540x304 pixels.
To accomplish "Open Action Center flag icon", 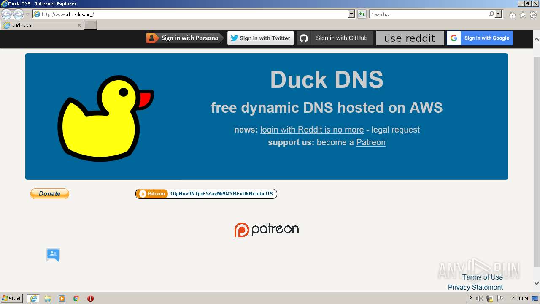I will (x=500, y=299).
